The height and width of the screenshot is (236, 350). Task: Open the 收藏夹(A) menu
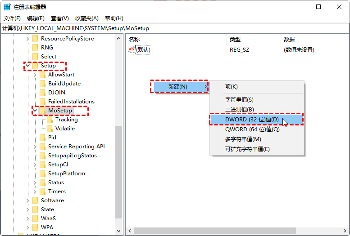pos(86,18)
